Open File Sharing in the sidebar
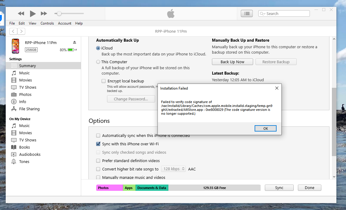 [29, 109]
